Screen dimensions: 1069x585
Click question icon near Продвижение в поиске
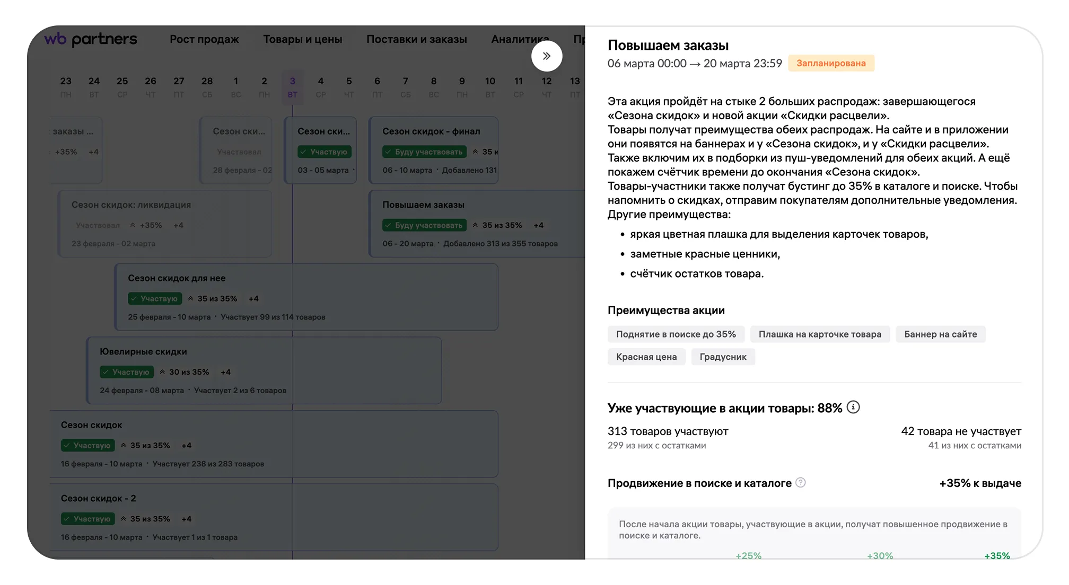(801, 482)
